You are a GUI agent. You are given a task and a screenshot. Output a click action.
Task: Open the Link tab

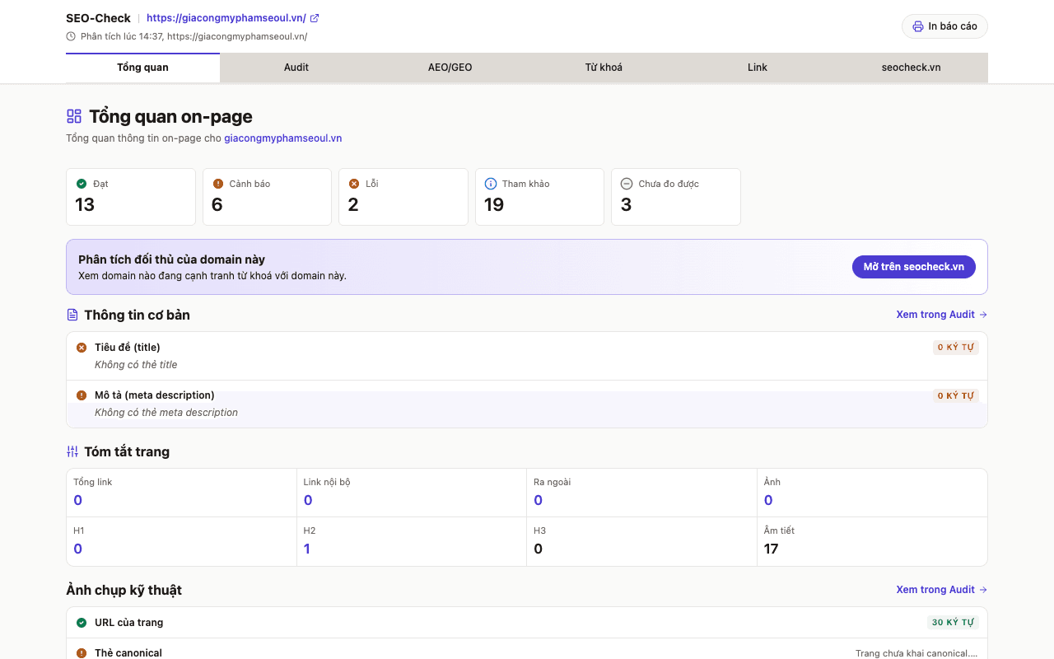tap(758, 68)
